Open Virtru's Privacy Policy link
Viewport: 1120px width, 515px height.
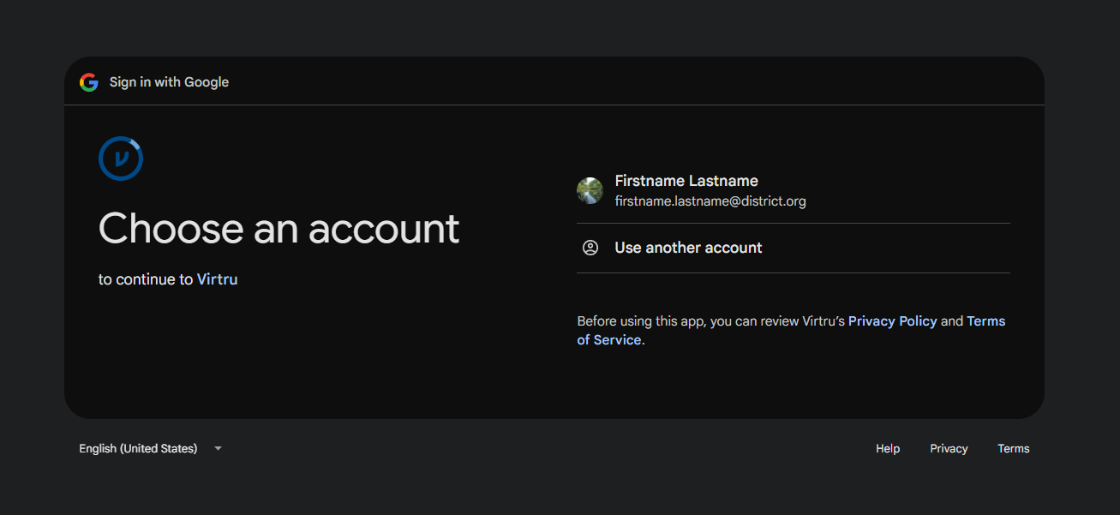[x=893, y=321]
